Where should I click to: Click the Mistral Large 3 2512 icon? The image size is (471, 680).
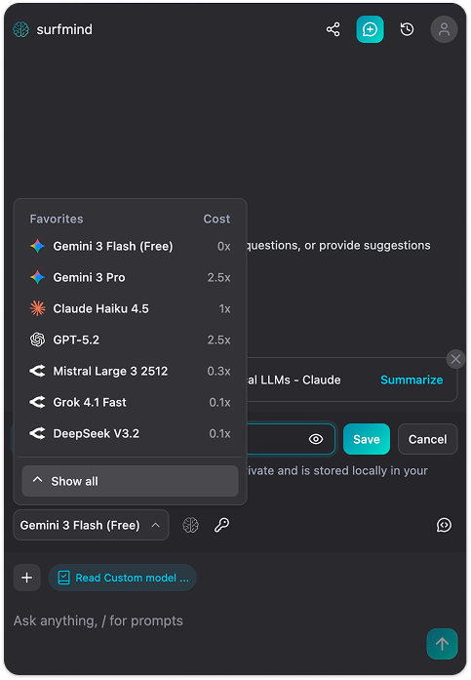pyautogui.click(x=38, y=371)
